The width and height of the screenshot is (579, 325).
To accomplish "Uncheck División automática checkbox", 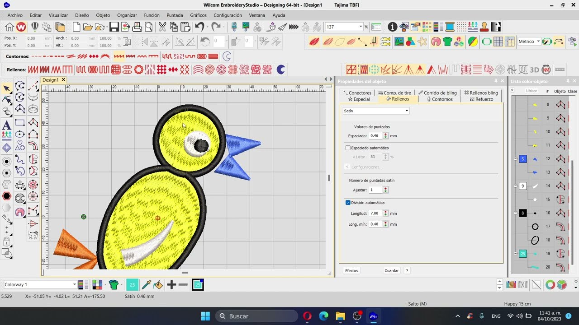I will tap(348, 203).
